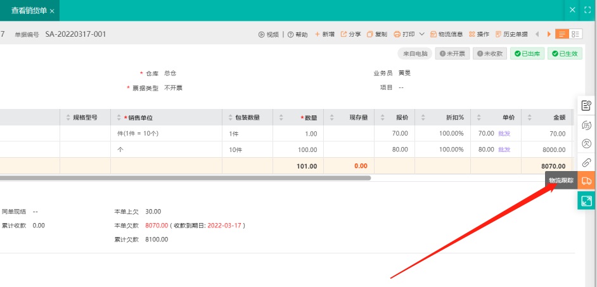597x287 pixels.
Task: Expand the 打印 dropdown arrow
Action: click(421, 34)
